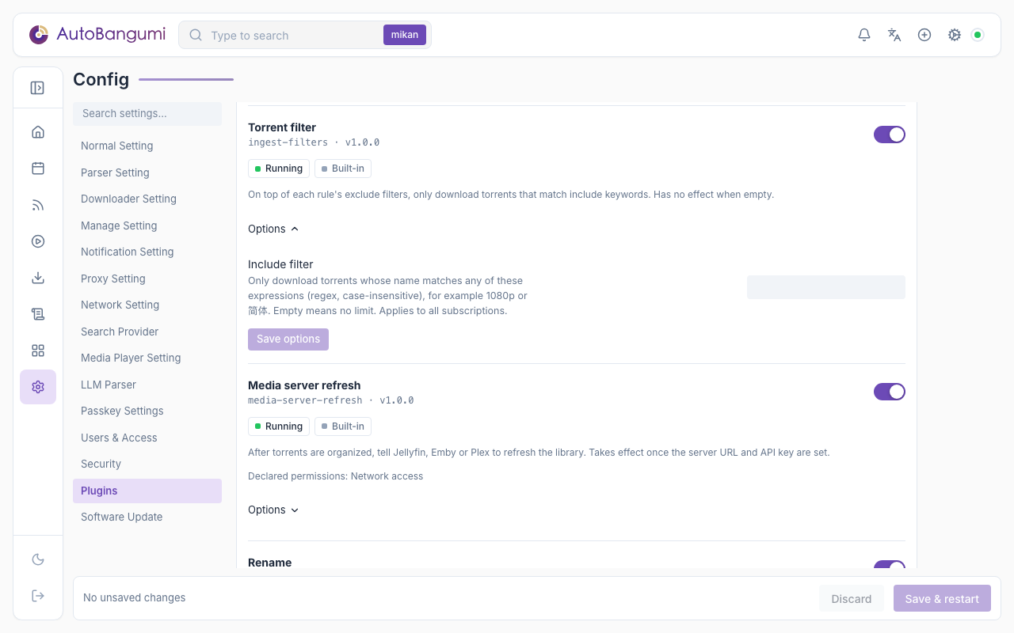Open the RSS feed page icon
The width and height of the screenshot is (1014, 633).
click(x=38, y=205)
